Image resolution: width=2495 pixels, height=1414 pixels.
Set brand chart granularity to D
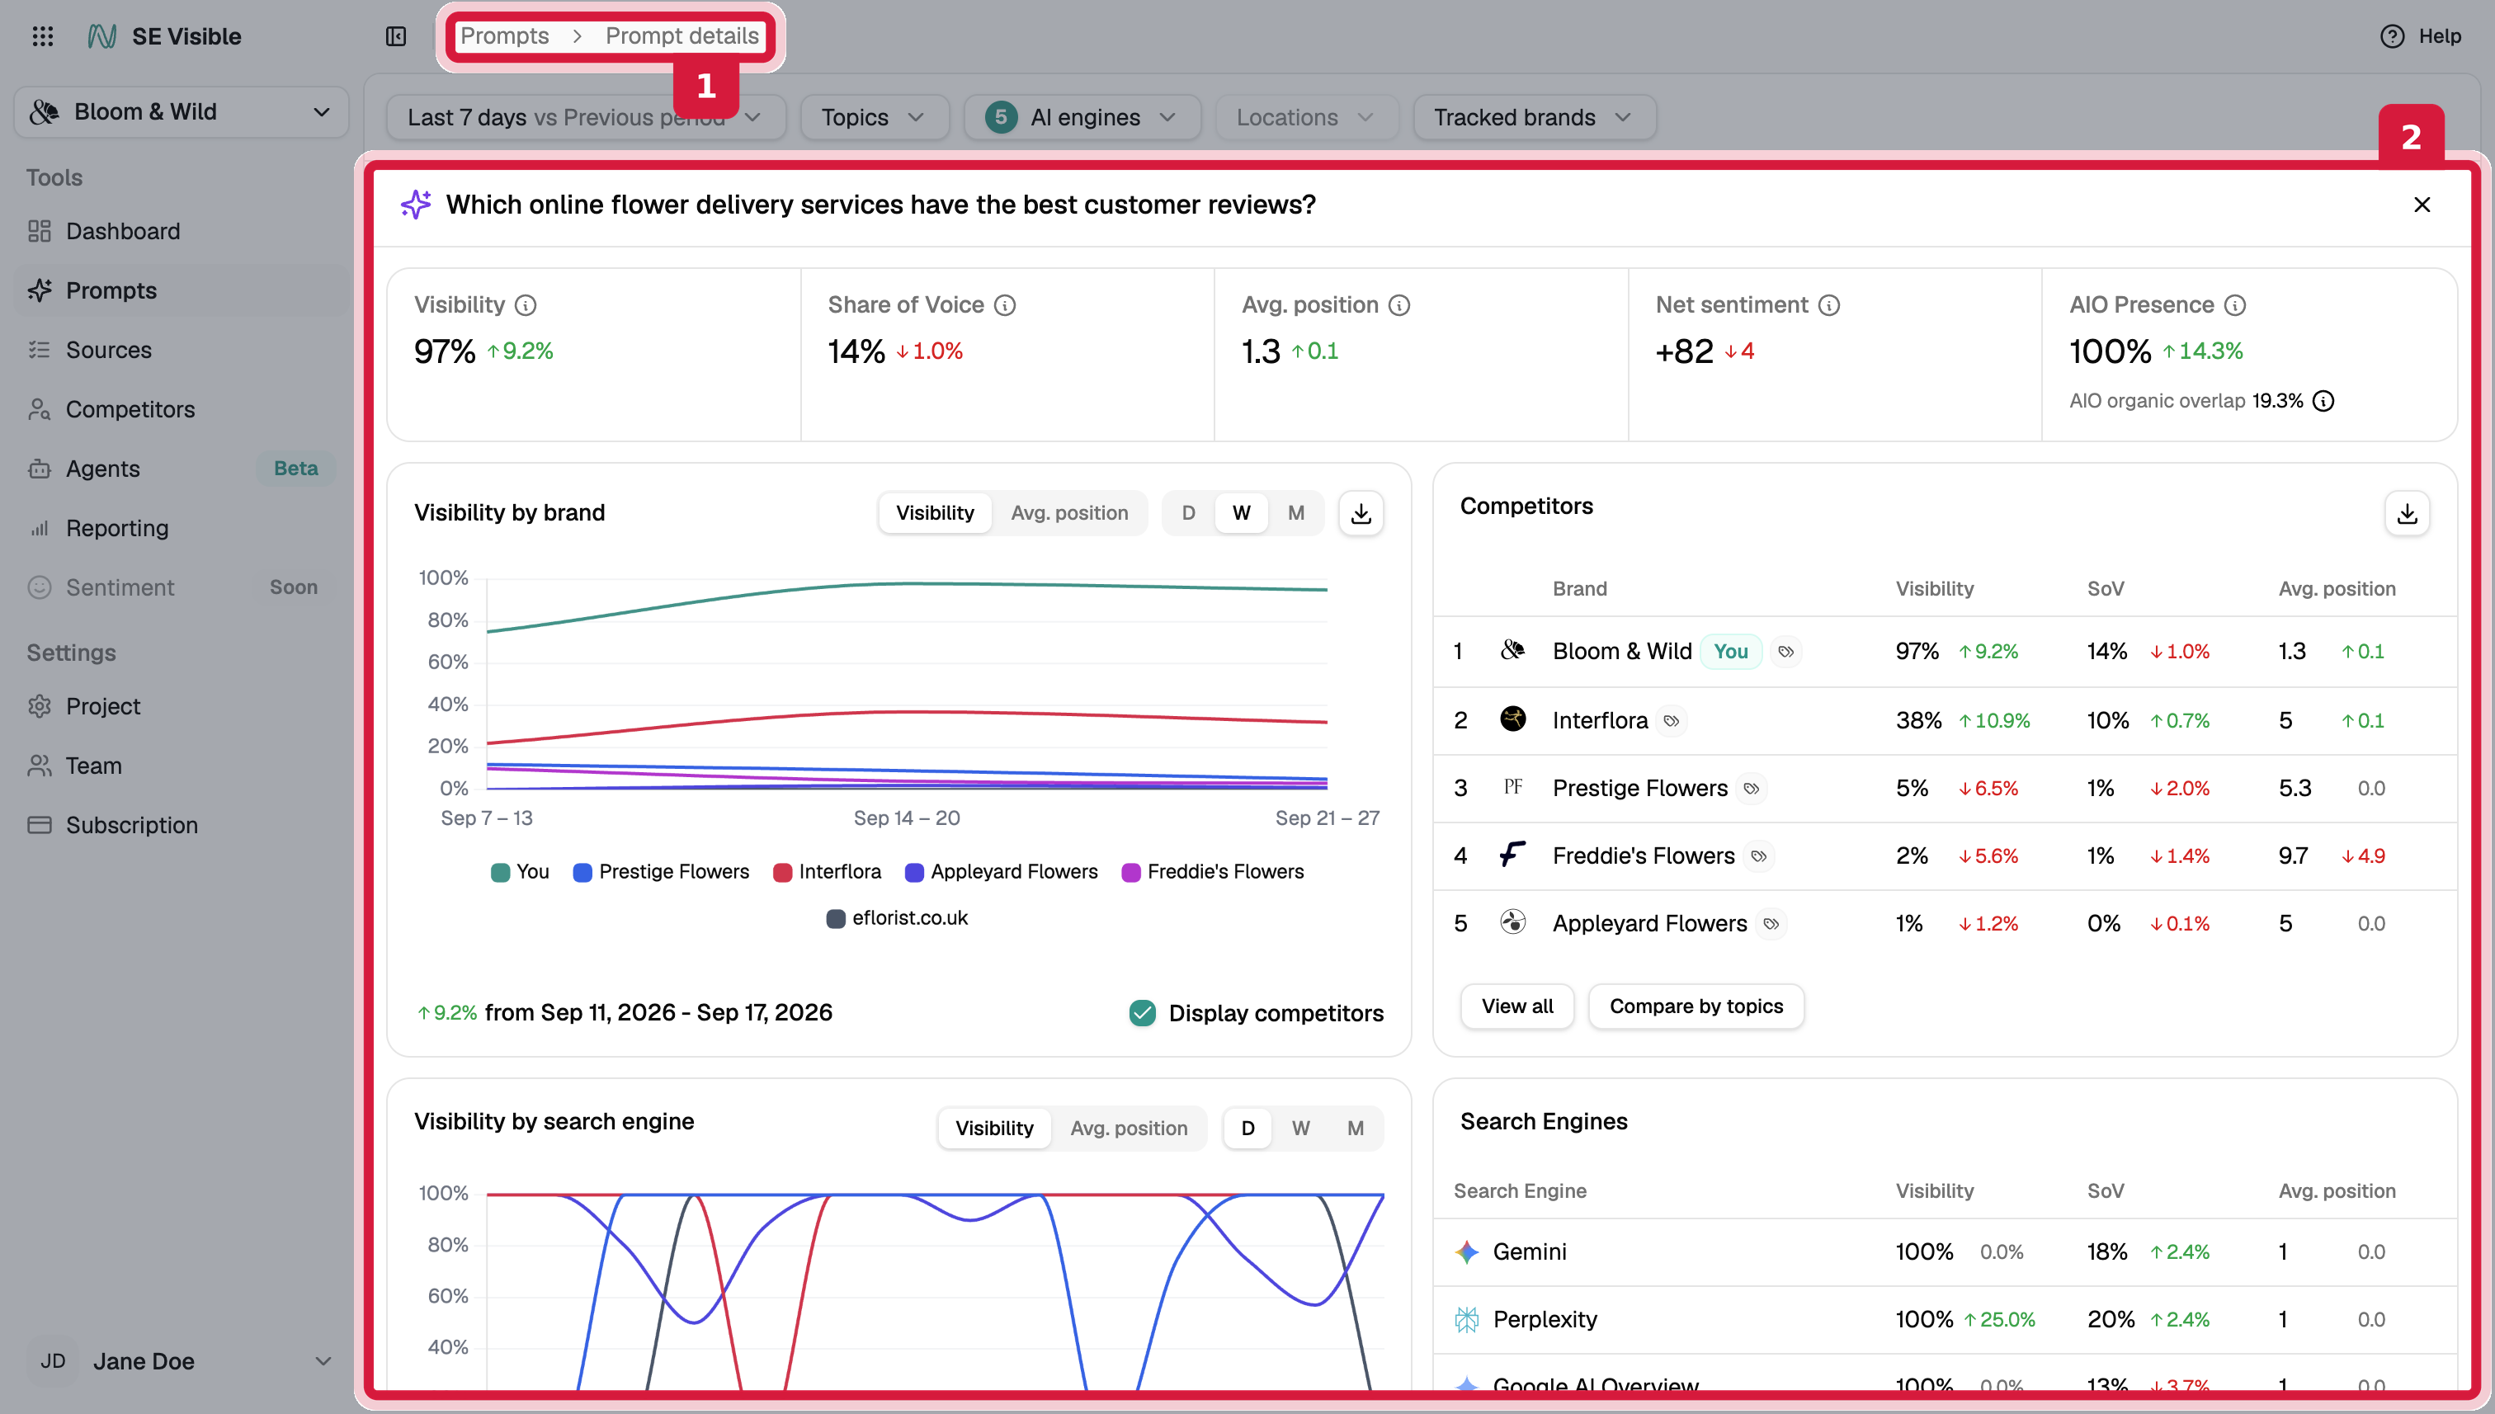[x=1188, y=513]
